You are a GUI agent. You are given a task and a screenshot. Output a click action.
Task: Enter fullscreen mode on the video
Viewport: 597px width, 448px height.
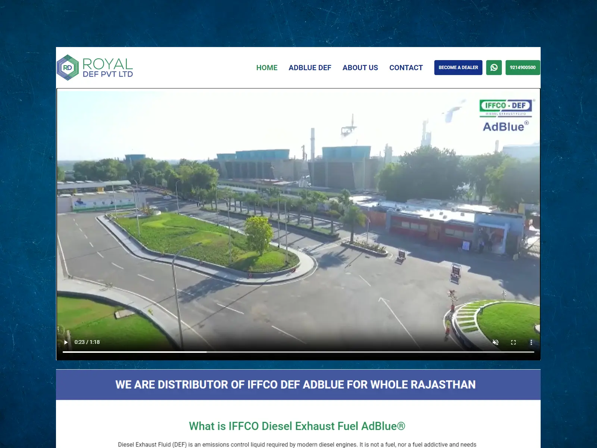pyautogui.click(x=513, y=342)
